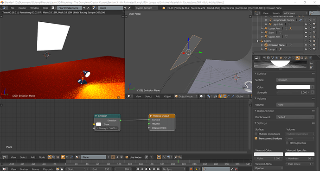Click the material name field Plane
The width and height of the screenshot is (320, 171).
94,157
